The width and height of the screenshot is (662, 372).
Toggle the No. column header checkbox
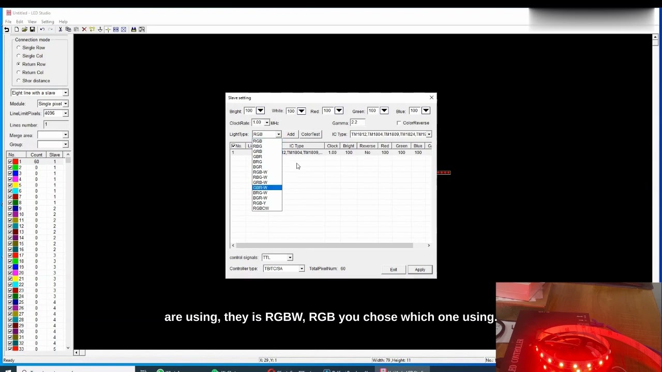pyautogui.click(x=233, y=146)
